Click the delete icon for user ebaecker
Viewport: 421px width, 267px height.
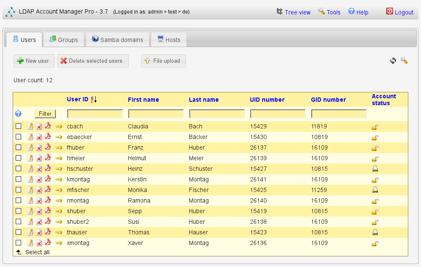tap(39, 137)
